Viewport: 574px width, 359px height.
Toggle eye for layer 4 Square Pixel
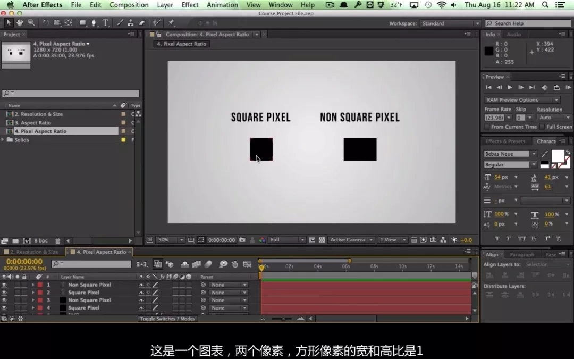click(4, 308)
